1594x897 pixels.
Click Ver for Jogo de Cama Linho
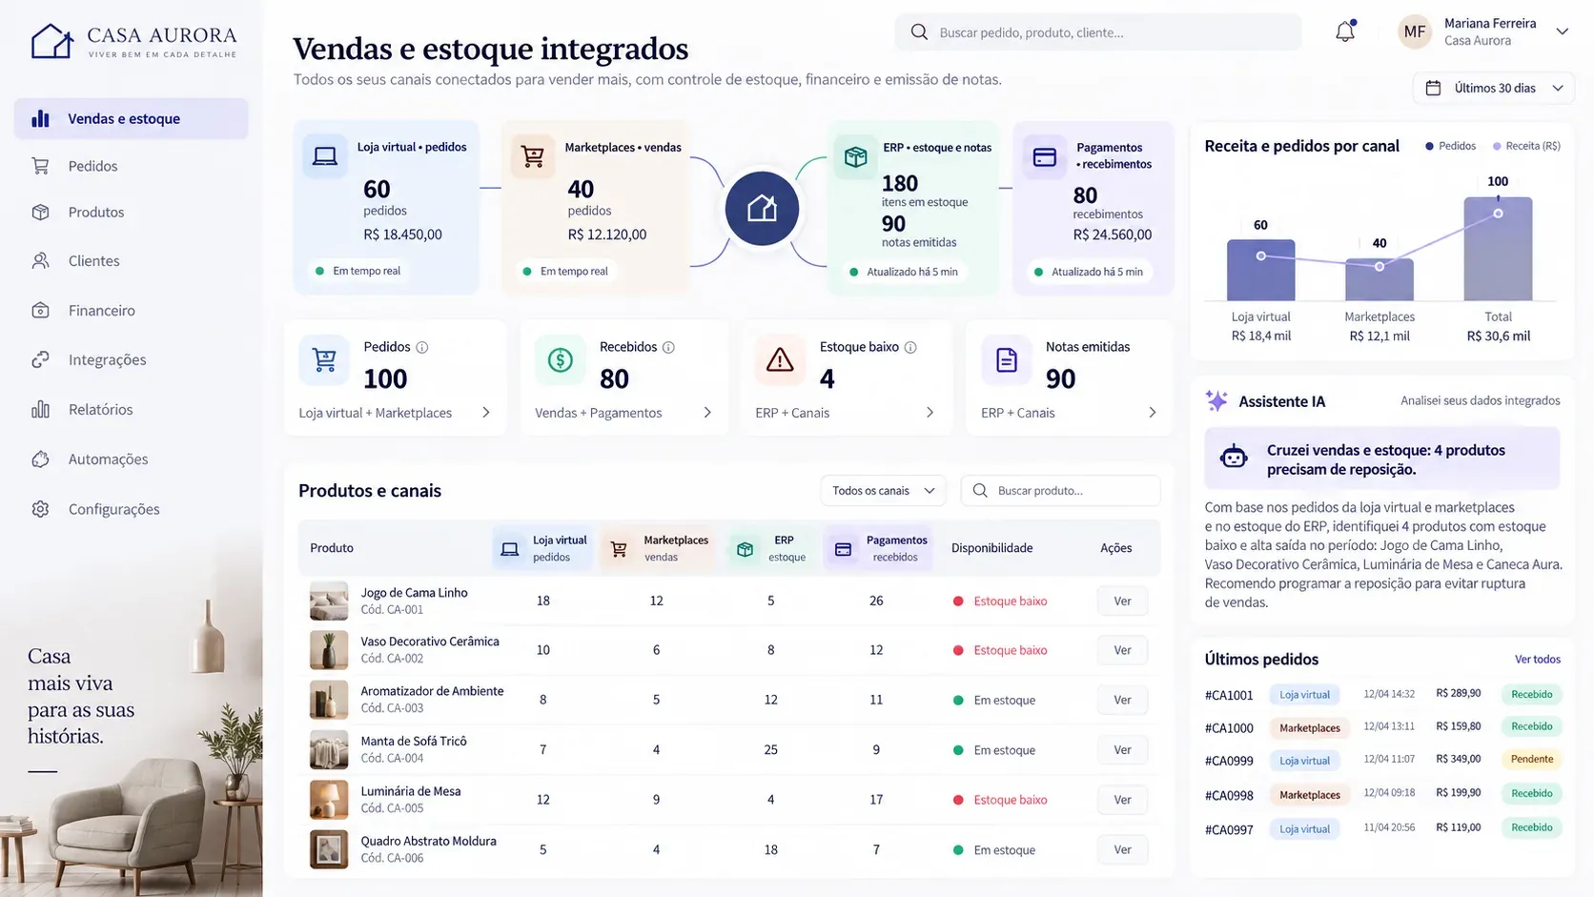pos(1122,601)
